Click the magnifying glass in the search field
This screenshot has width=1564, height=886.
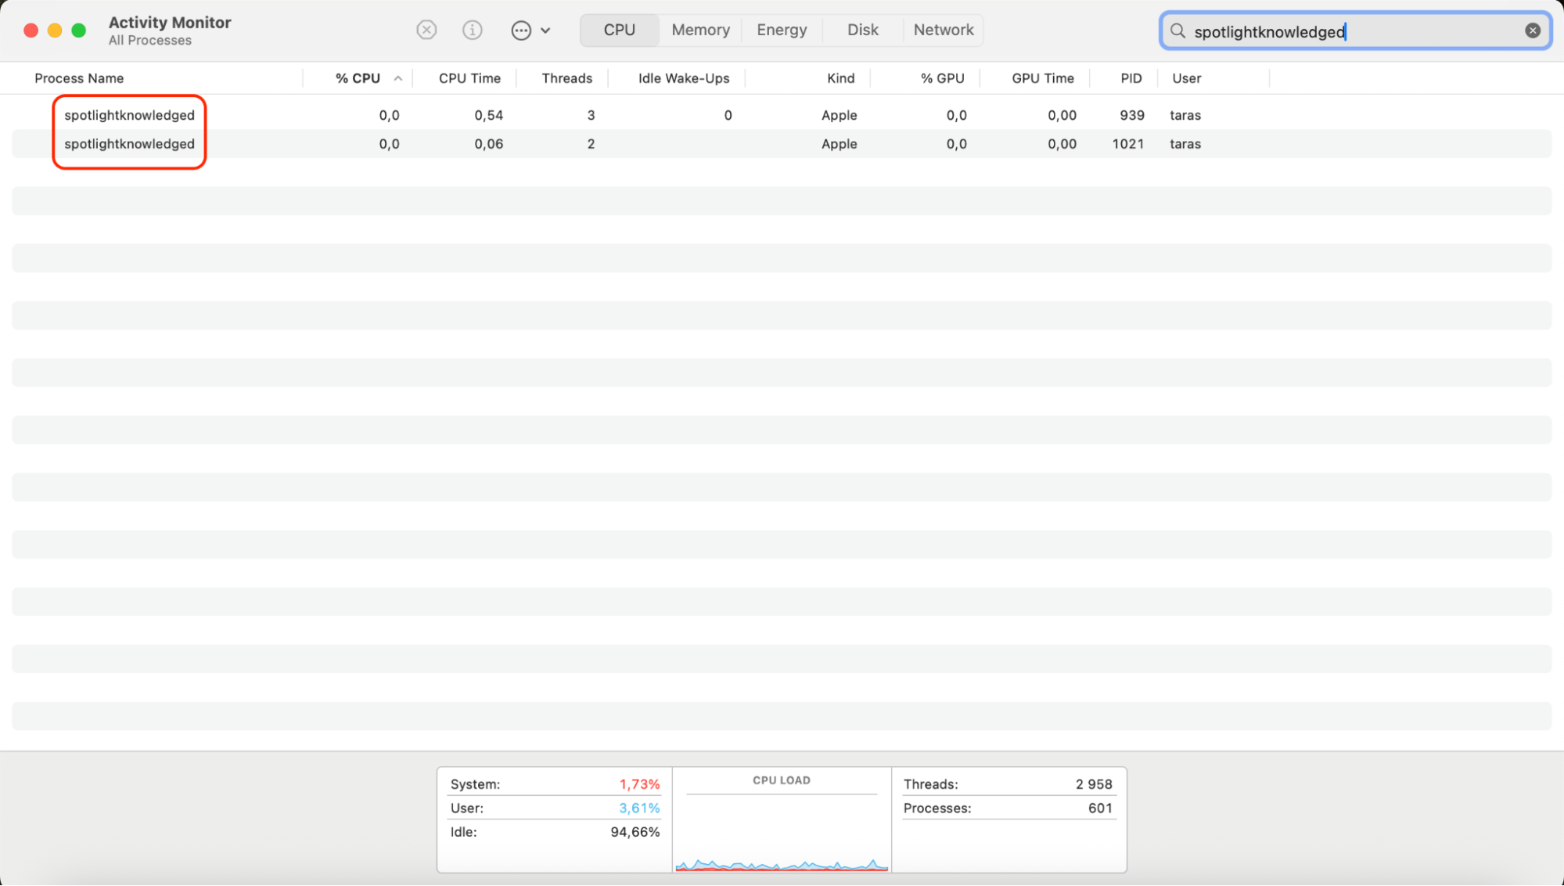1177,31
